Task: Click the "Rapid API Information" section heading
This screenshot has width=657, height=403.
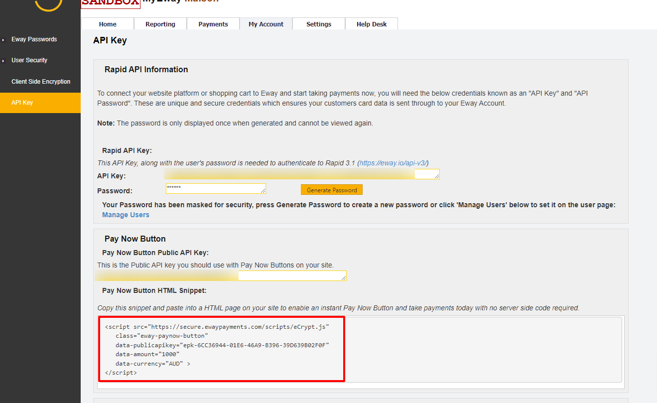Action: point(146,70)
